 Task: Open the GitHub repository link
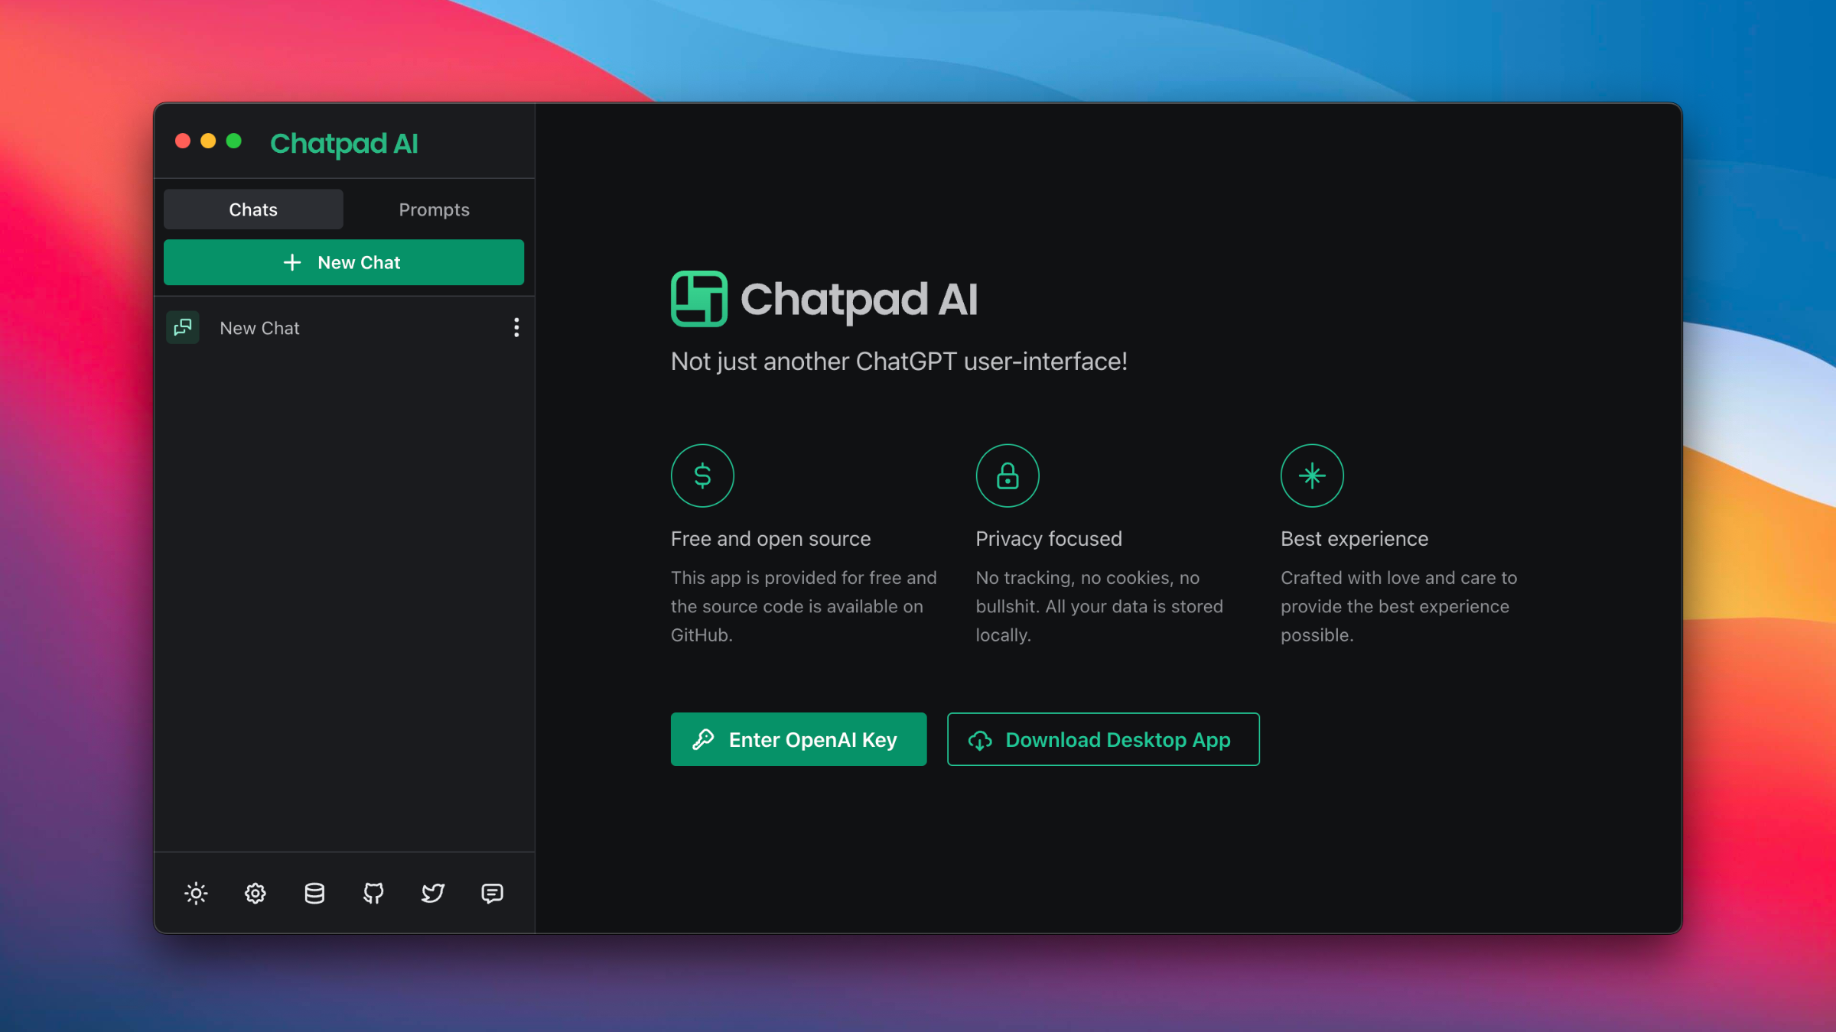click(373, 894)
